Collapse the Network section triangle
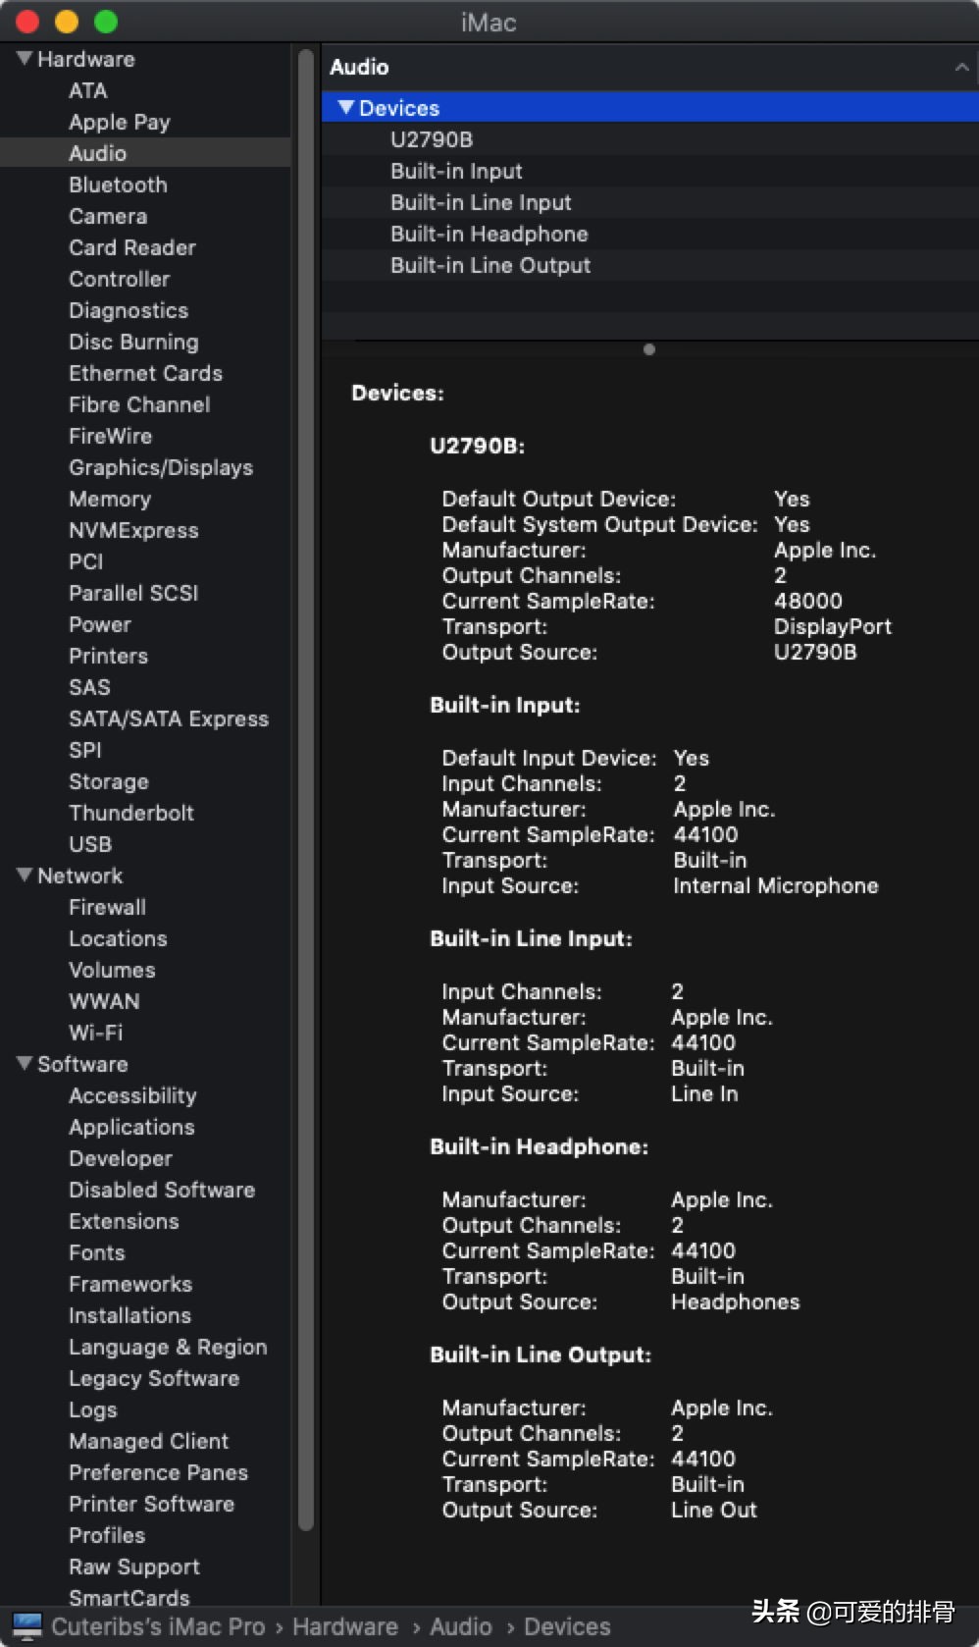Image resolution: width=979 pixels, height=1647 pixels. 25,876
